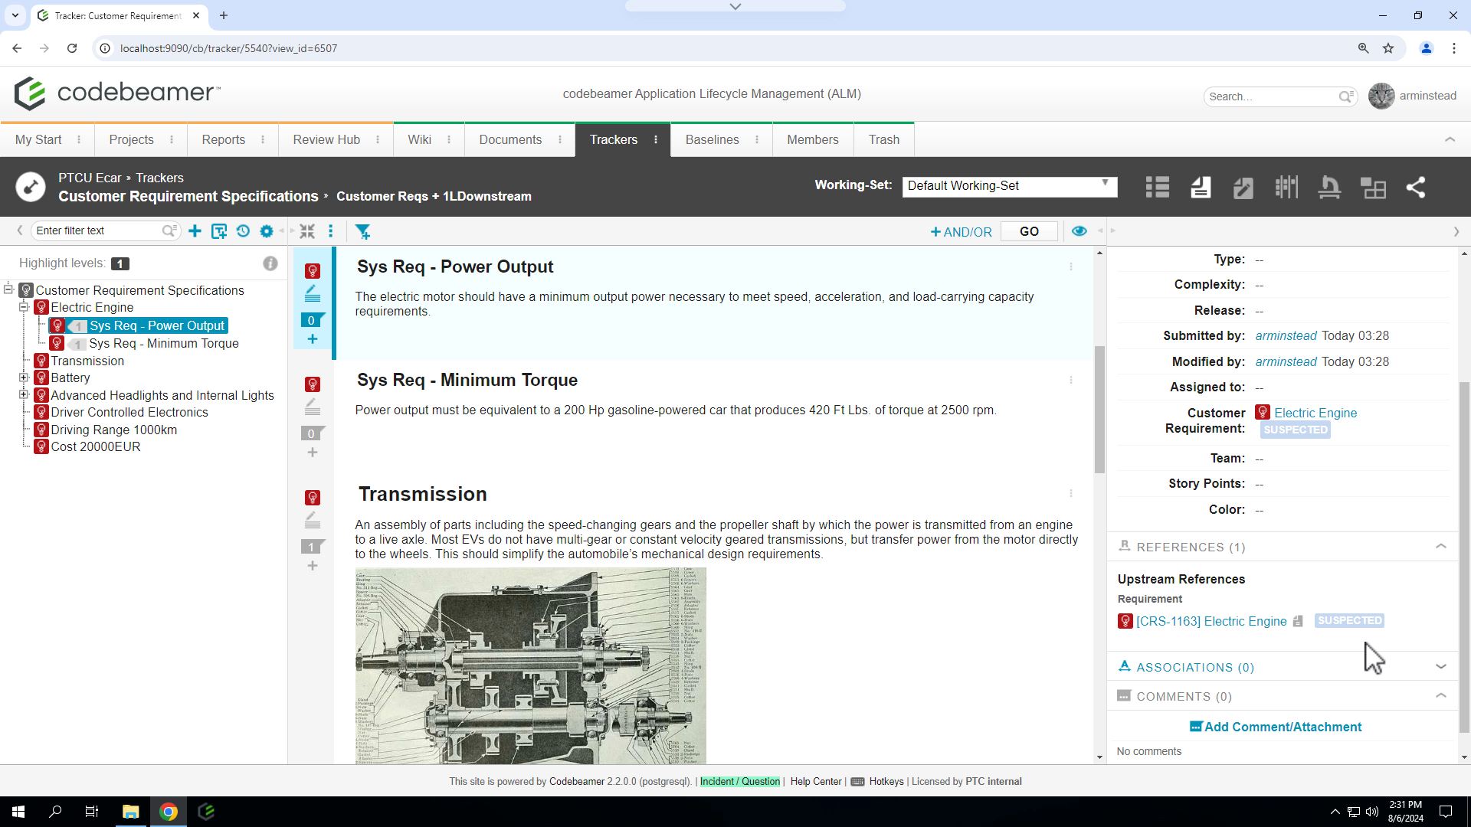Click the collapse all arrows icon

[x=307, y=231]
